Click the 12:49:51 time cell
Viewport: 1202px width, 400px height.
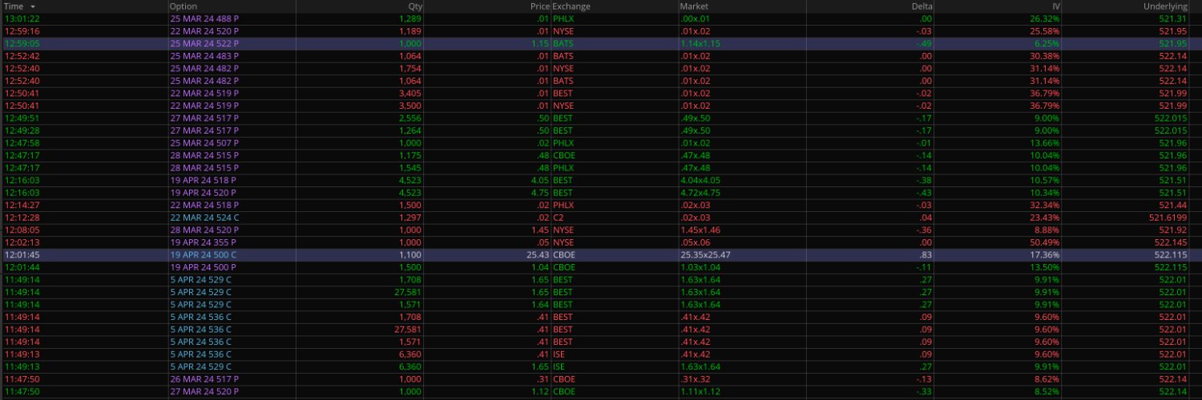pos(22,118)
